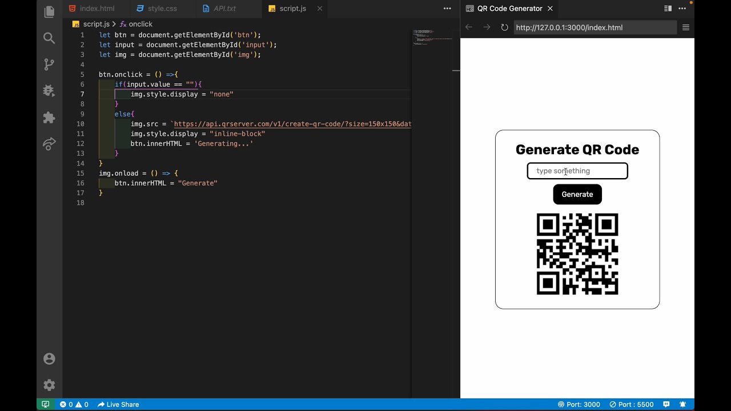This screenshot has width=731, height=411.
Task: Reload the preview browser page
Action: click(504, 27)
